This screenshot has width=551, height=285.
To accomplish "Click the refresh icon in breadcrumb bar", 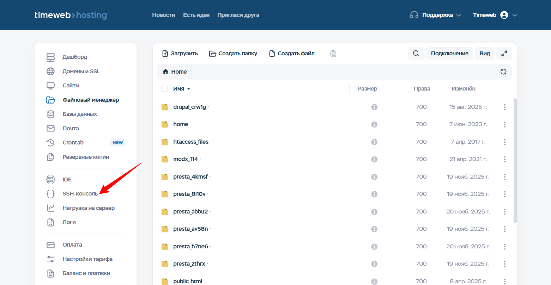I will pyautogui.click(x=503, y=72).
